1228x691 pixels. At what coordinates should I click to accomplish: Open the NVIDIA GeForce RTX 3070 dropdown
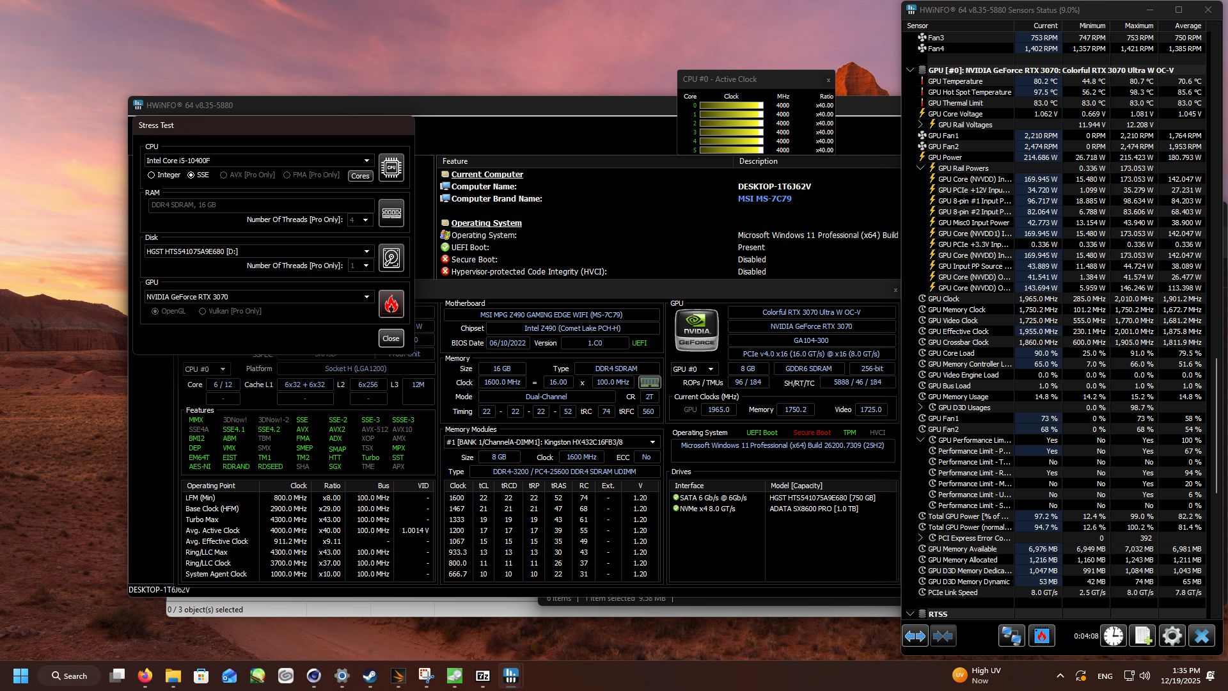(259, 297)
